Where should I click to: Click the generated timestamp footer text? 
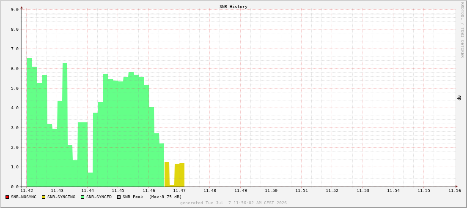[233, 203]
